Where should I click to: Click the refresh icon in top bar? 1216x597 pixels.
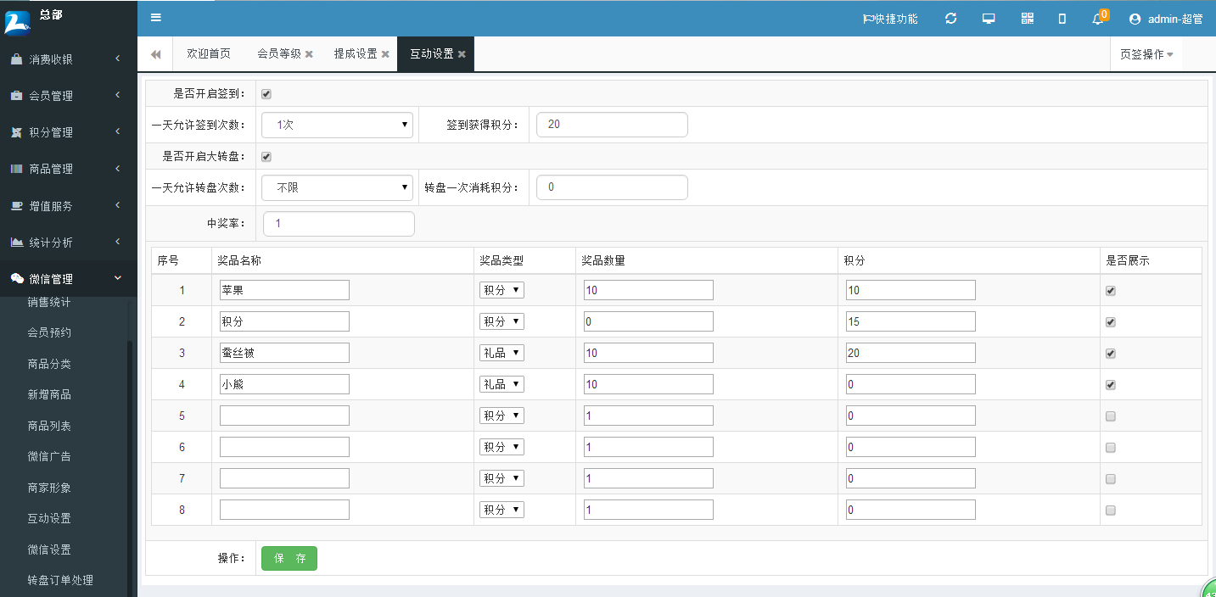[x=950, y=19]
